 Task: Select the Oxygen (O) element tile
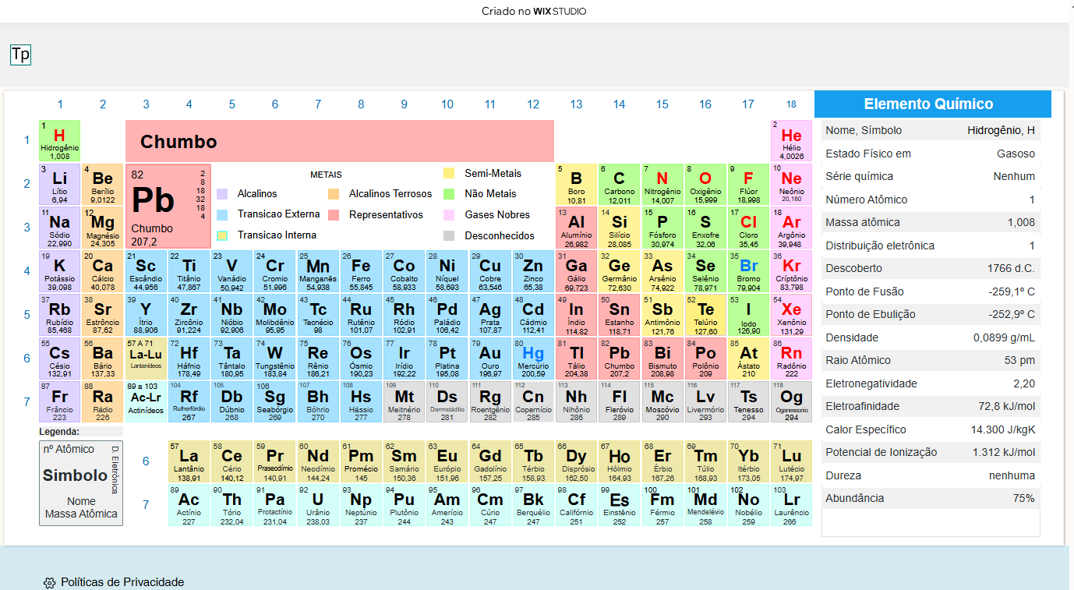pyautogui.click(x=705, y=184)
